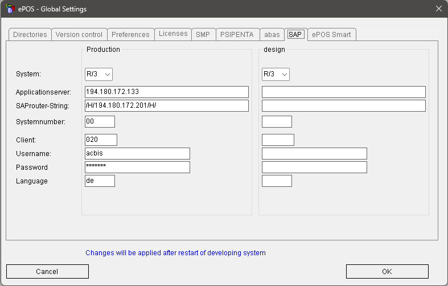Open the Version control tab
The height and width of the screenshot is (286, 448).
tap(79, 35)
